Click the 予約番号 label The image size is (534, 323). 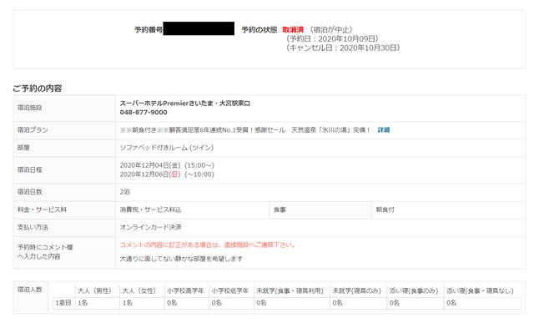[149, 30]
